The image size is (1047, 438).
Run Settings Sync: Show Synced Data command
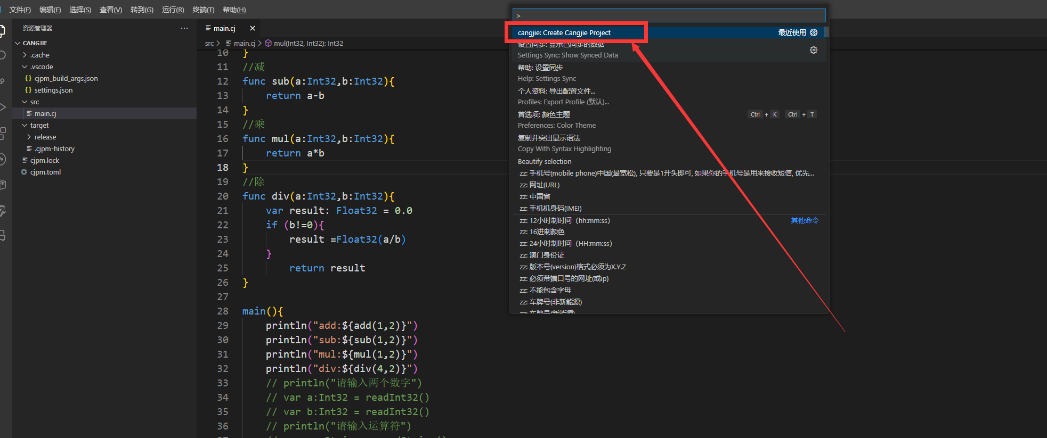pos(668,49)
